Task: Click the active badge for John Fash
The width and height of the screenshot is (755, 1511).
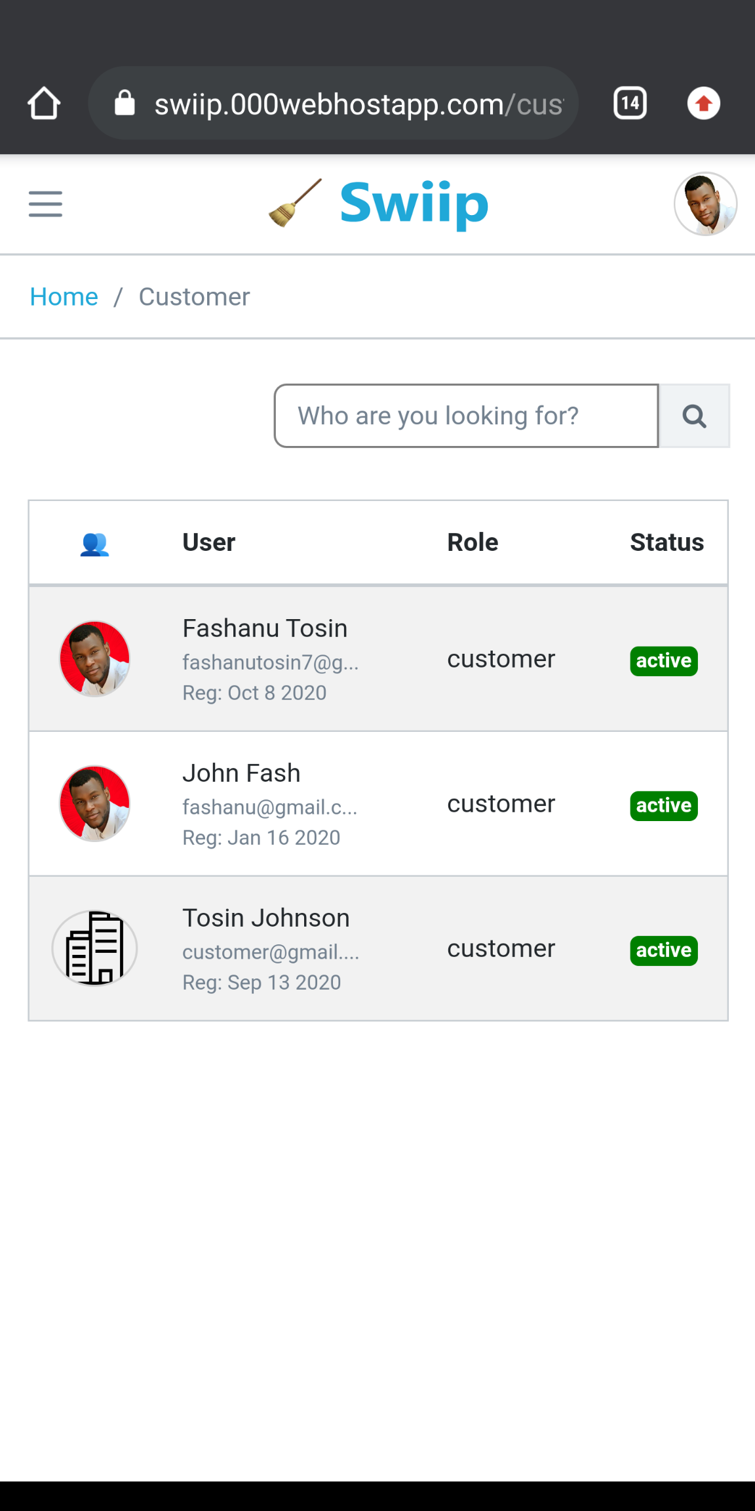Action: [663, 805]
